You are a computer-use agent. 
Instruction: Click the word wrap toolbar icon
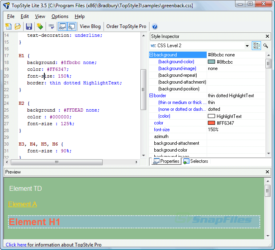click(51, 26)
